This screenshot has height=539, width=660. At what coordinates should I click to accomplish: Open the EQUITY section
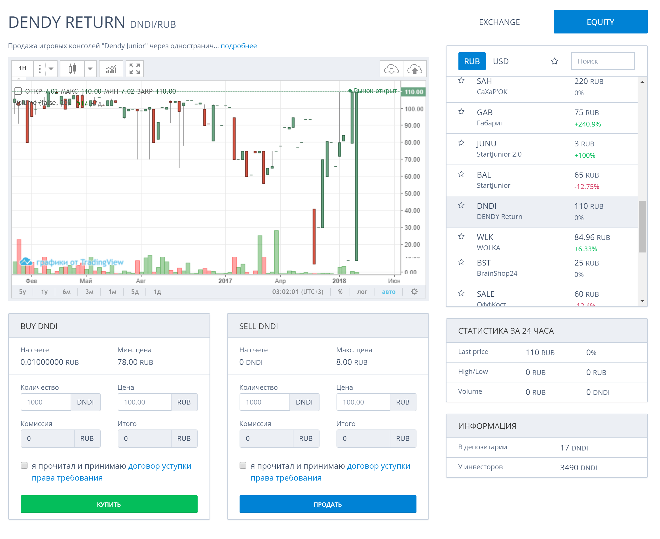[x=601, y=22]
